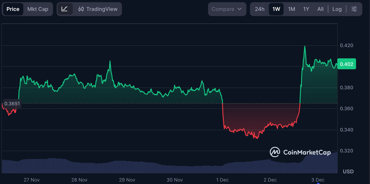Viewport: 370px width, 184px height.
Task: Click the 3 Dec date label
Action: pyautogui.click(x=318, y=180)
